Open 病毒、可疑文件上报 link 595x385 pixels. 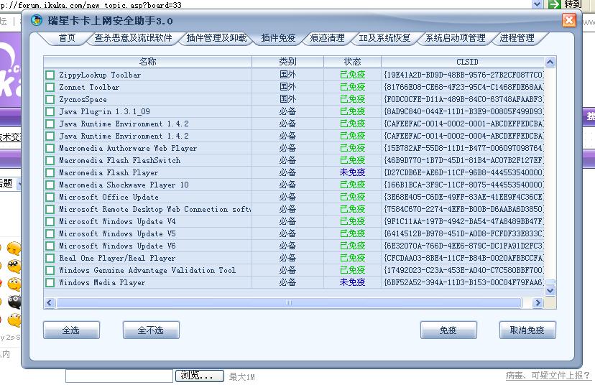[x=548, y=376]
